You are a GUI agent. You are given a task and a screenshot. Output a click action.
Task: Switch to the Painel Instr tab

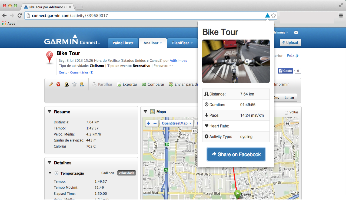pos(123,43)
